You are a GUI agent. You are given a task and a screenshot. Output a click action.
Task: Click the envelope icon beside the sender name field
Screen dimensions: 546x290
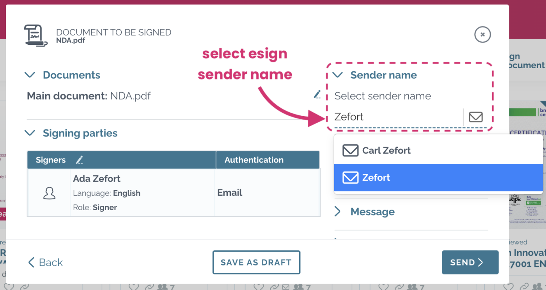coord(476,117)
